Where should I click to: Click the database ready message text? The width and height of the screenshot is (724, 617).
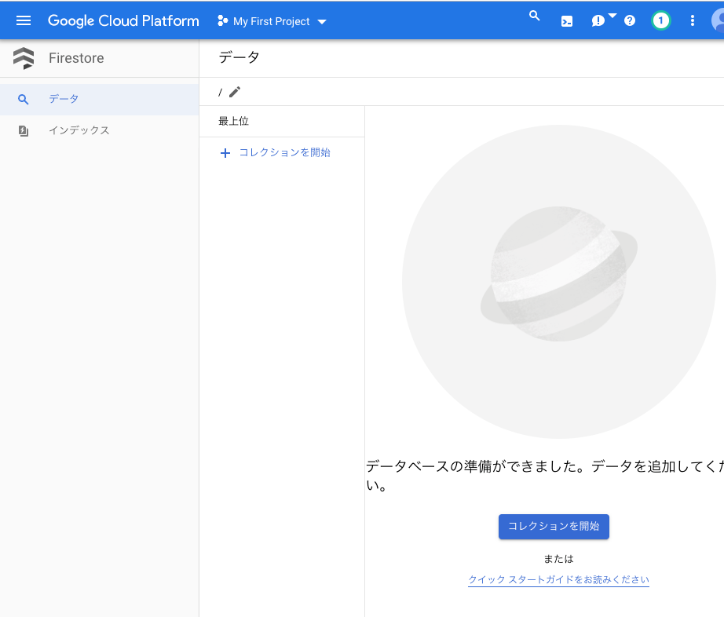tap(545, 476)
